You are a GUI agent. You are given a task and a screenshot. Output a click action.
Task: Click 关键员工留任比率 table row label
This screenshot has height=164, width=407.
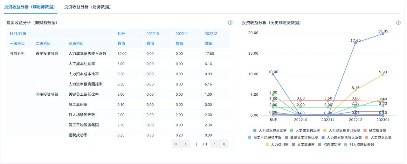pyautogui.click(x=84, y=94)
